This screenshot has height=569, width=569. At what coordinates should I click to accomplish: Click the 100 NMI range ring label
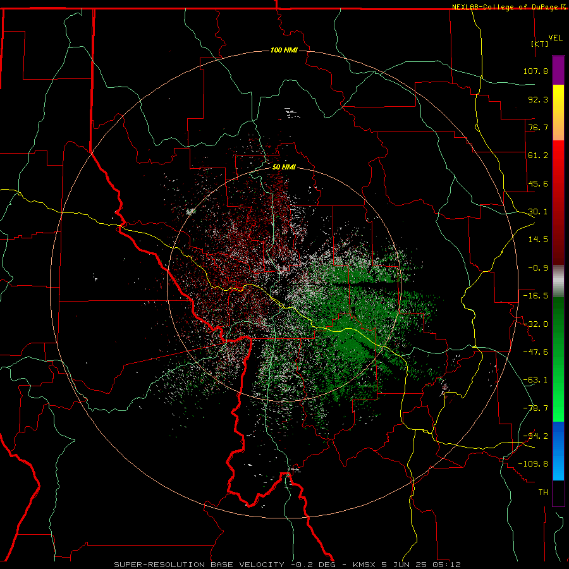(x=284, y=50)
